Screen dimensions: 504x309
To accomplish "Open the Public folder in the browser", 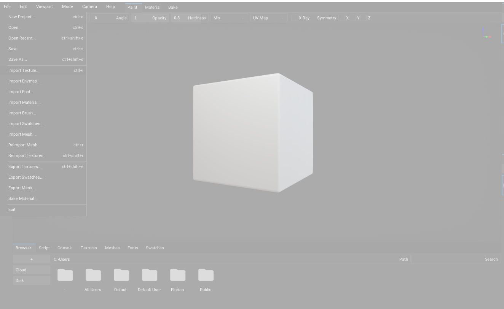I will pyautogui.click(x=206, y=275).
